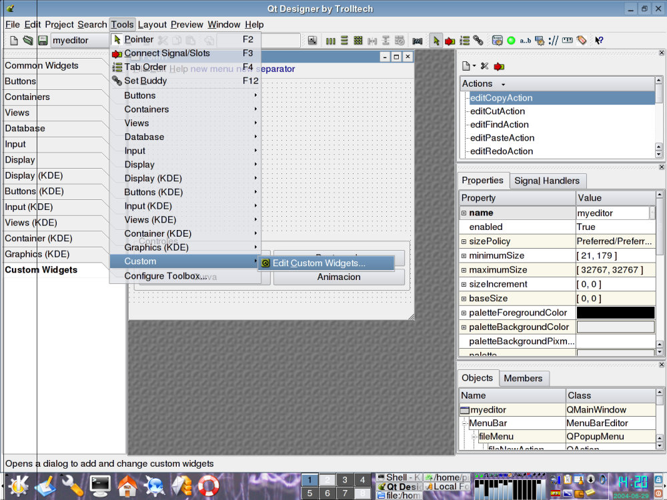Click the Lay Out Vertically icon
Screen dimensions: 667x500
pyautogui.click(x=344, y=41)
